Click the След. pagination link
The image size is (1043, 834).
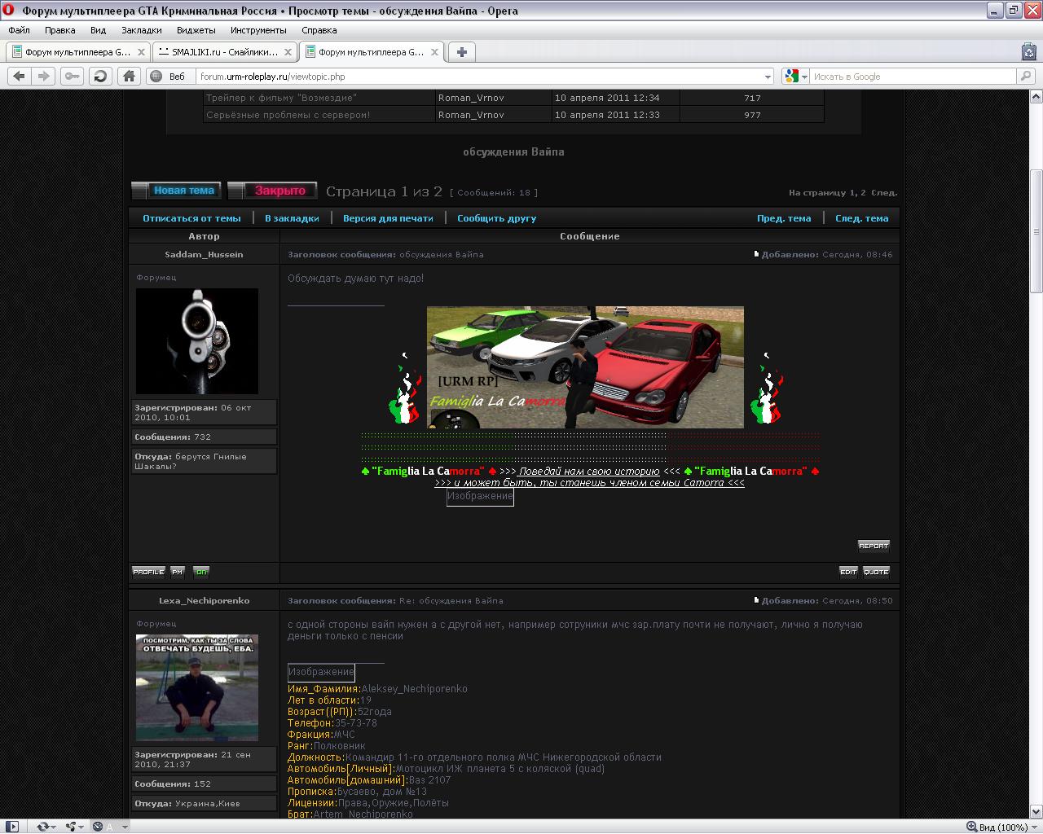pos(884,193)
